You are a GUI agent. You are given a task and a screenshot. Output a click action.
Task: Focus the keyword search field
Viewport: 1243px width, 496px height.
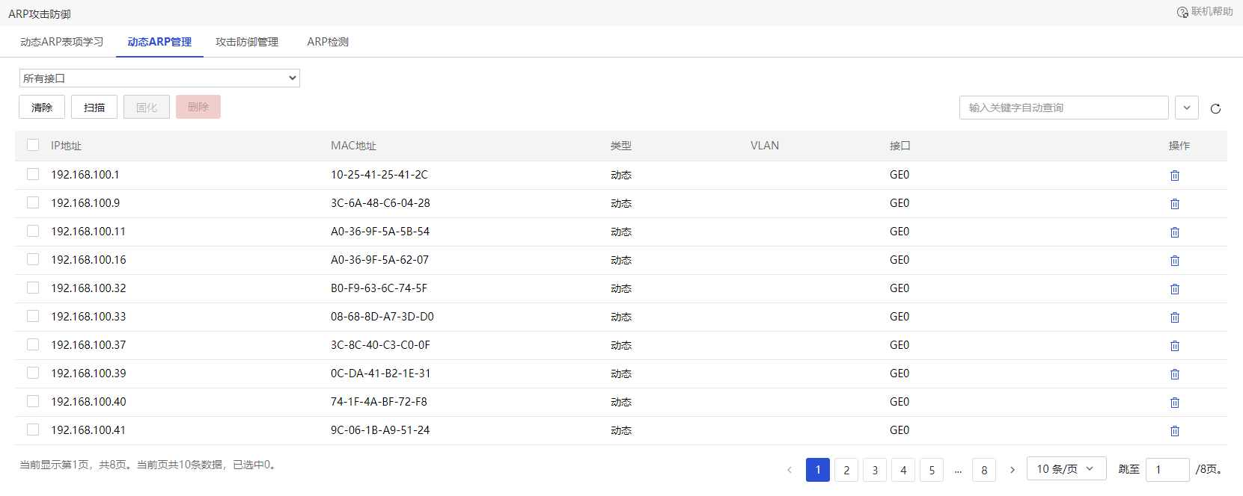(1063, 108)
